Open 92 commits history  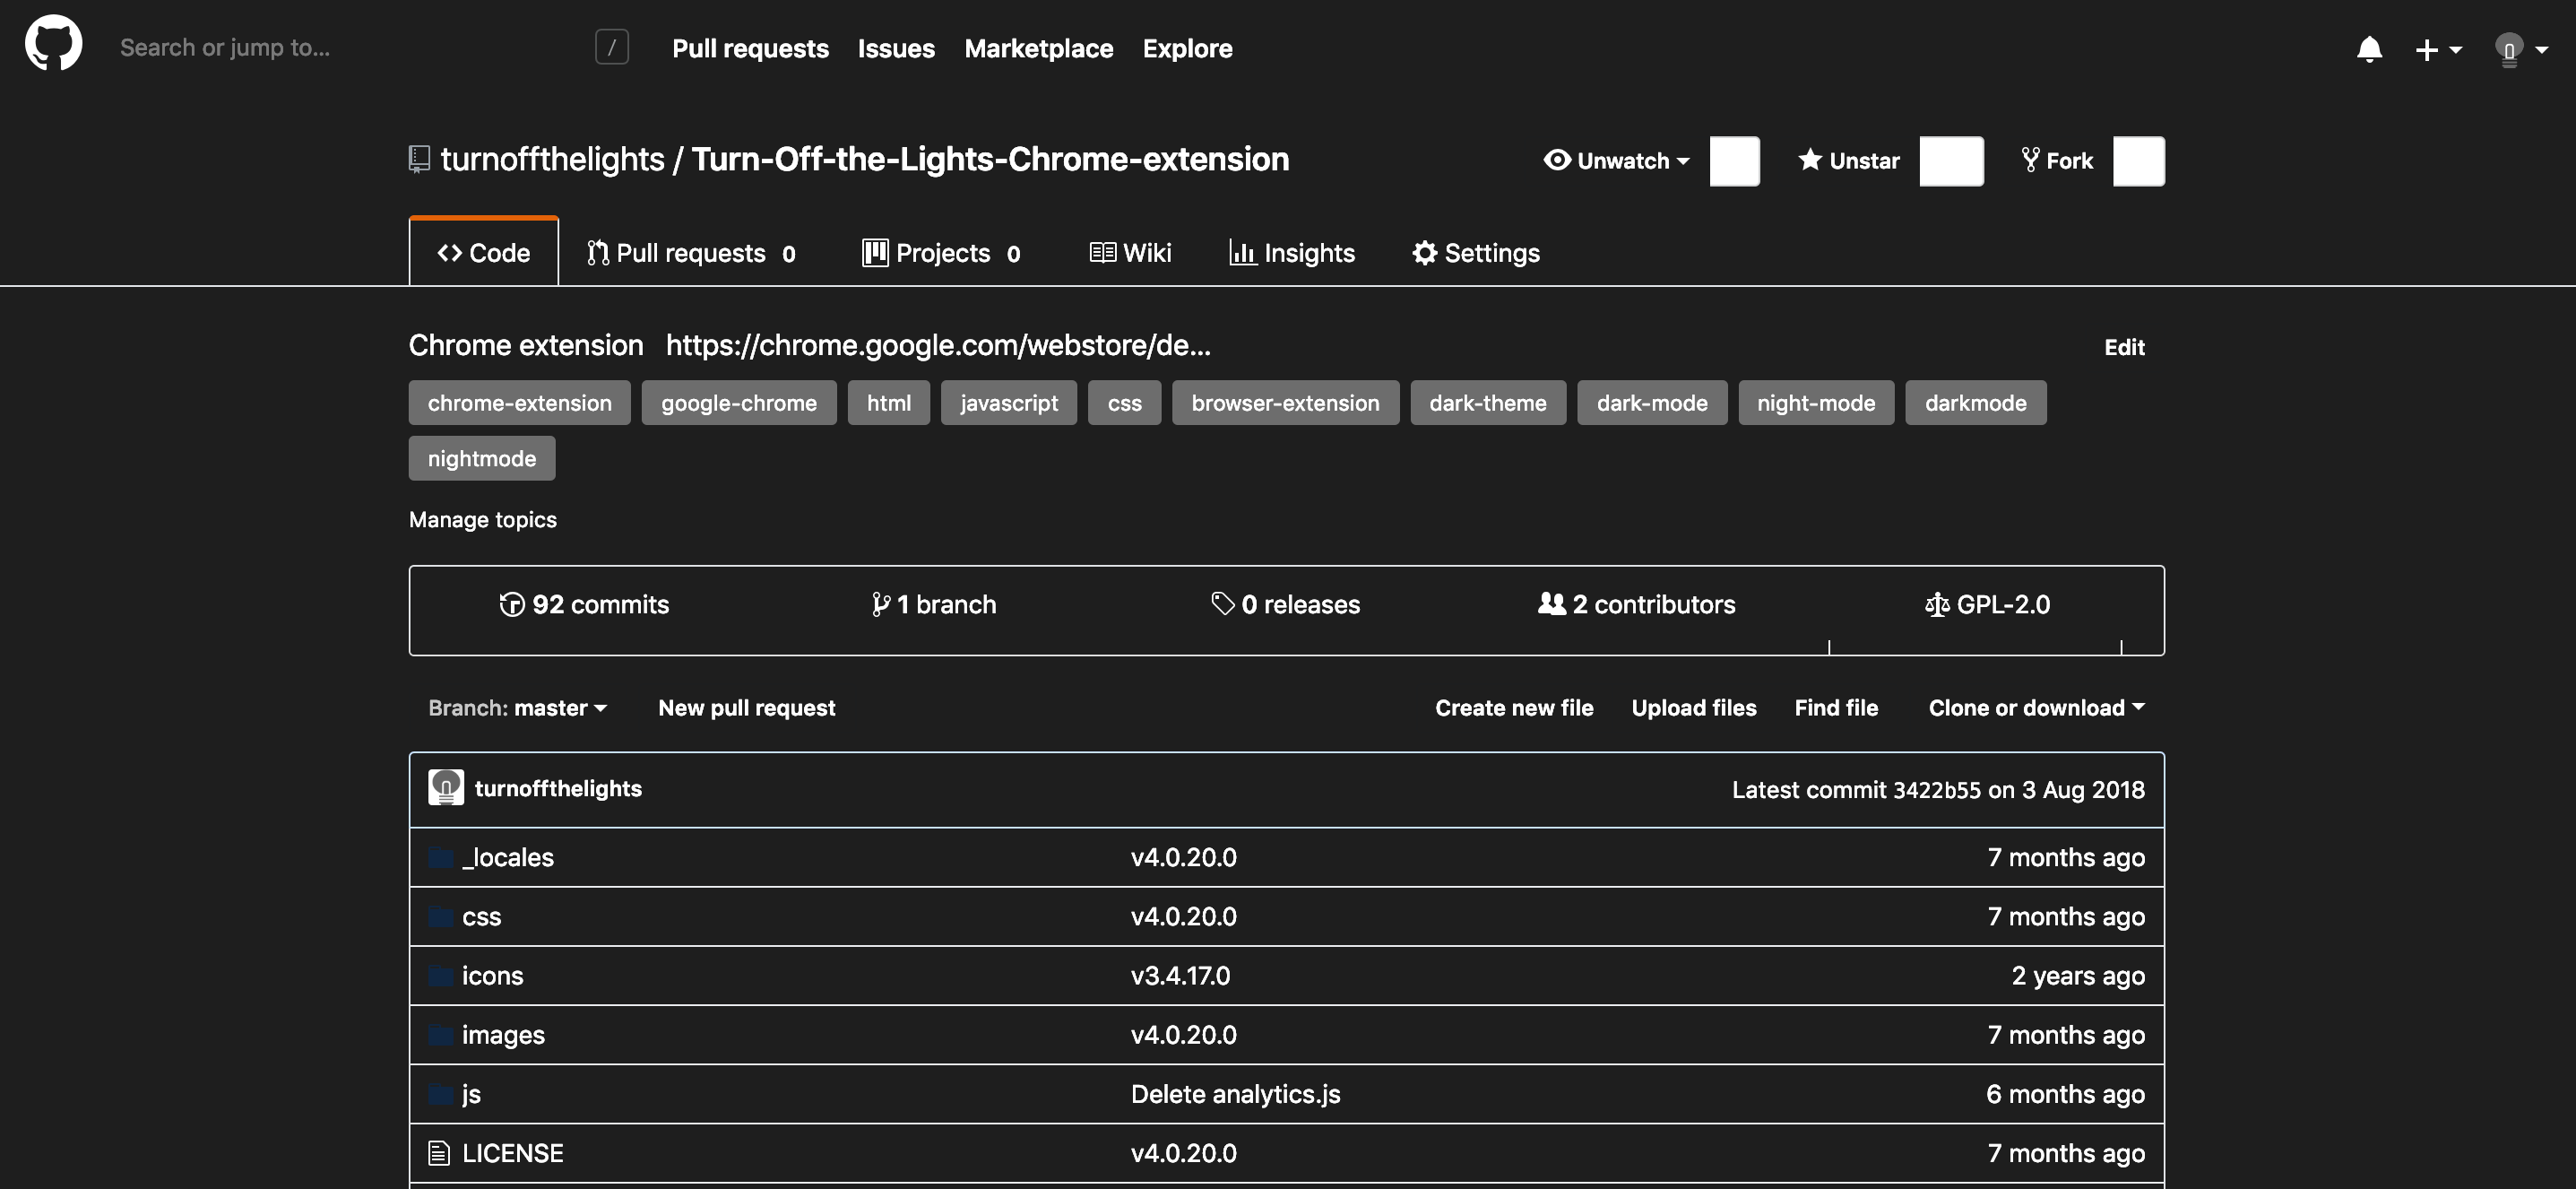[584, 604]
